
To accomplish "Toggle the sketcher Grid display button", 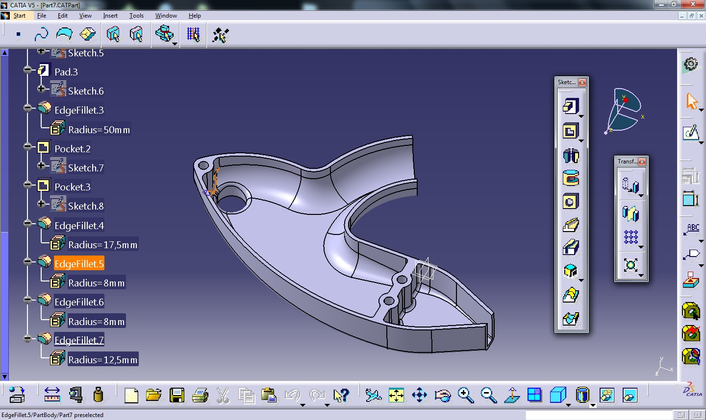I will pos(193,35).
